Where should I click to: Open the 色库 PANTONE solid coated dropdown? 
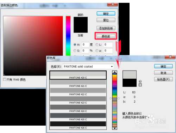point(88,67)
